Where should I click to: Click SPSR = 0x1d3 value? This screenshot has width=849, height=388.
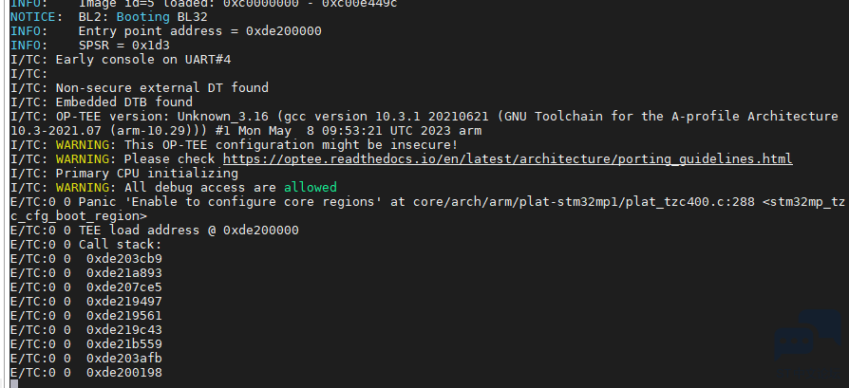[x=124, y=45]
